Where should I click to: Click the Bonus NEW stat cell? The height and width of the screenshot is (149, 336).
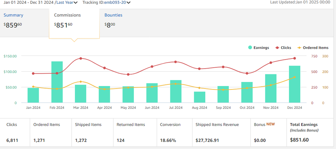click(x=268, y=132)
